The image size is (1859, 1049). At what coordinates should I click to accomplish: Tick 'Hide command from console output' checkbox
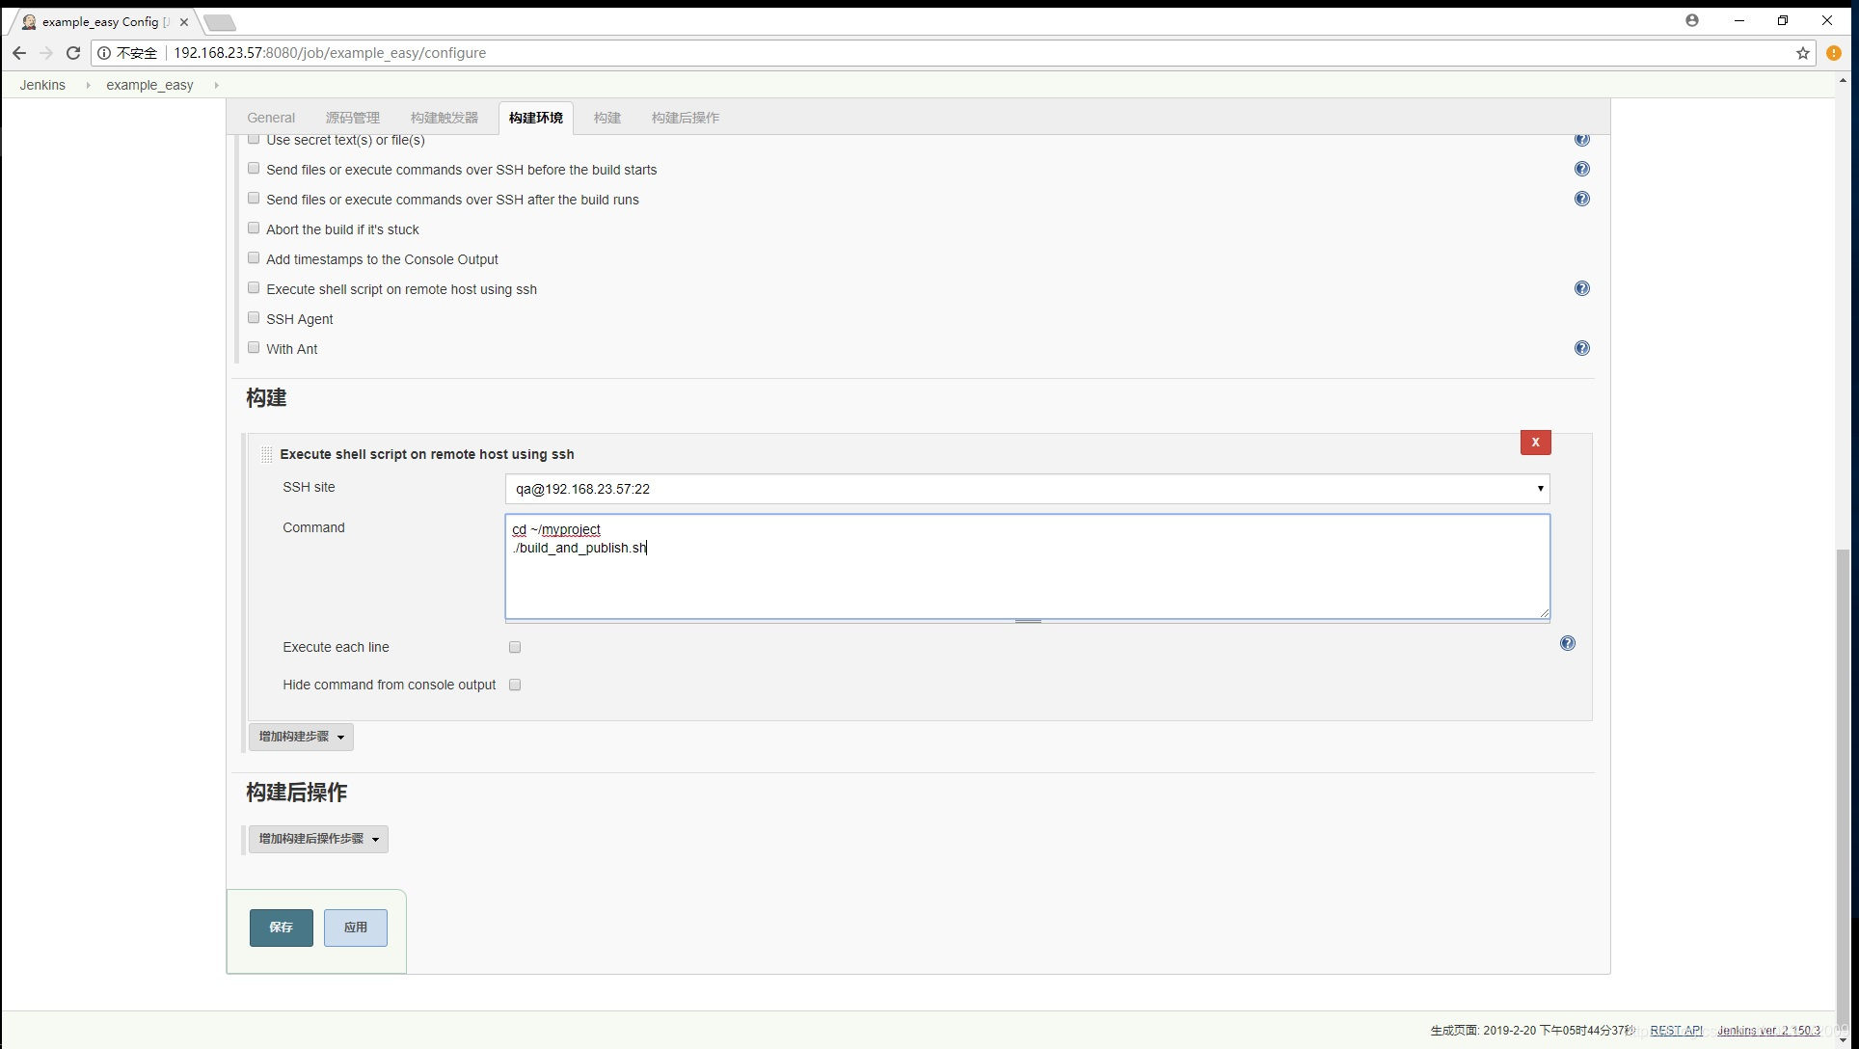coord(515,685)
